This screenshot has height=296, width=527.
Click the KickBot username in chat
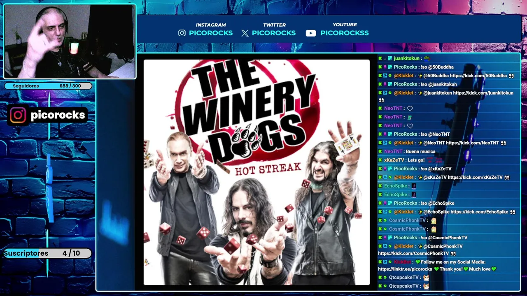402,262
